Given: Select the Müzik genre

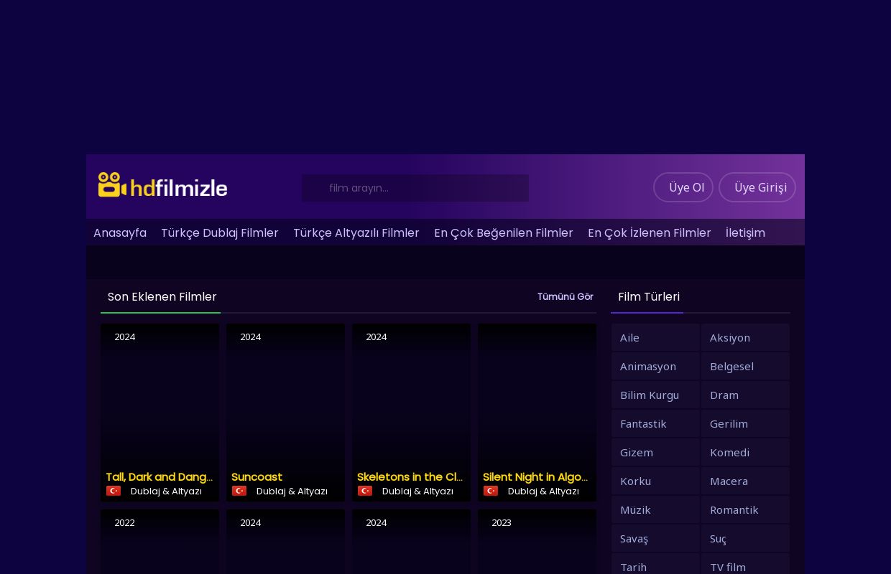Looking at the screenshot, I should tap(655, 509).
